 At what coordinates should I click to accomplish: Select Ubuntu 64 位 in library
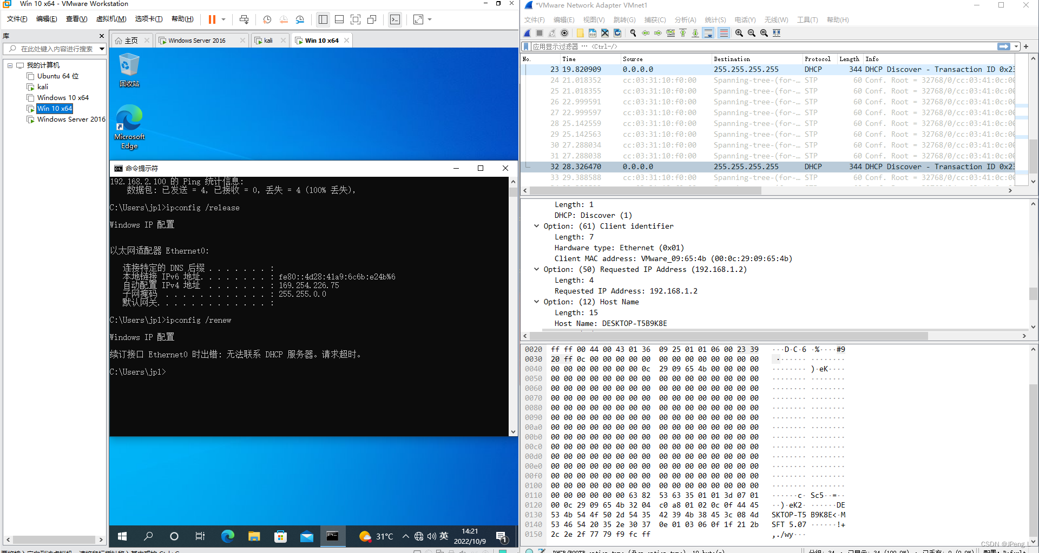point(57,76)
